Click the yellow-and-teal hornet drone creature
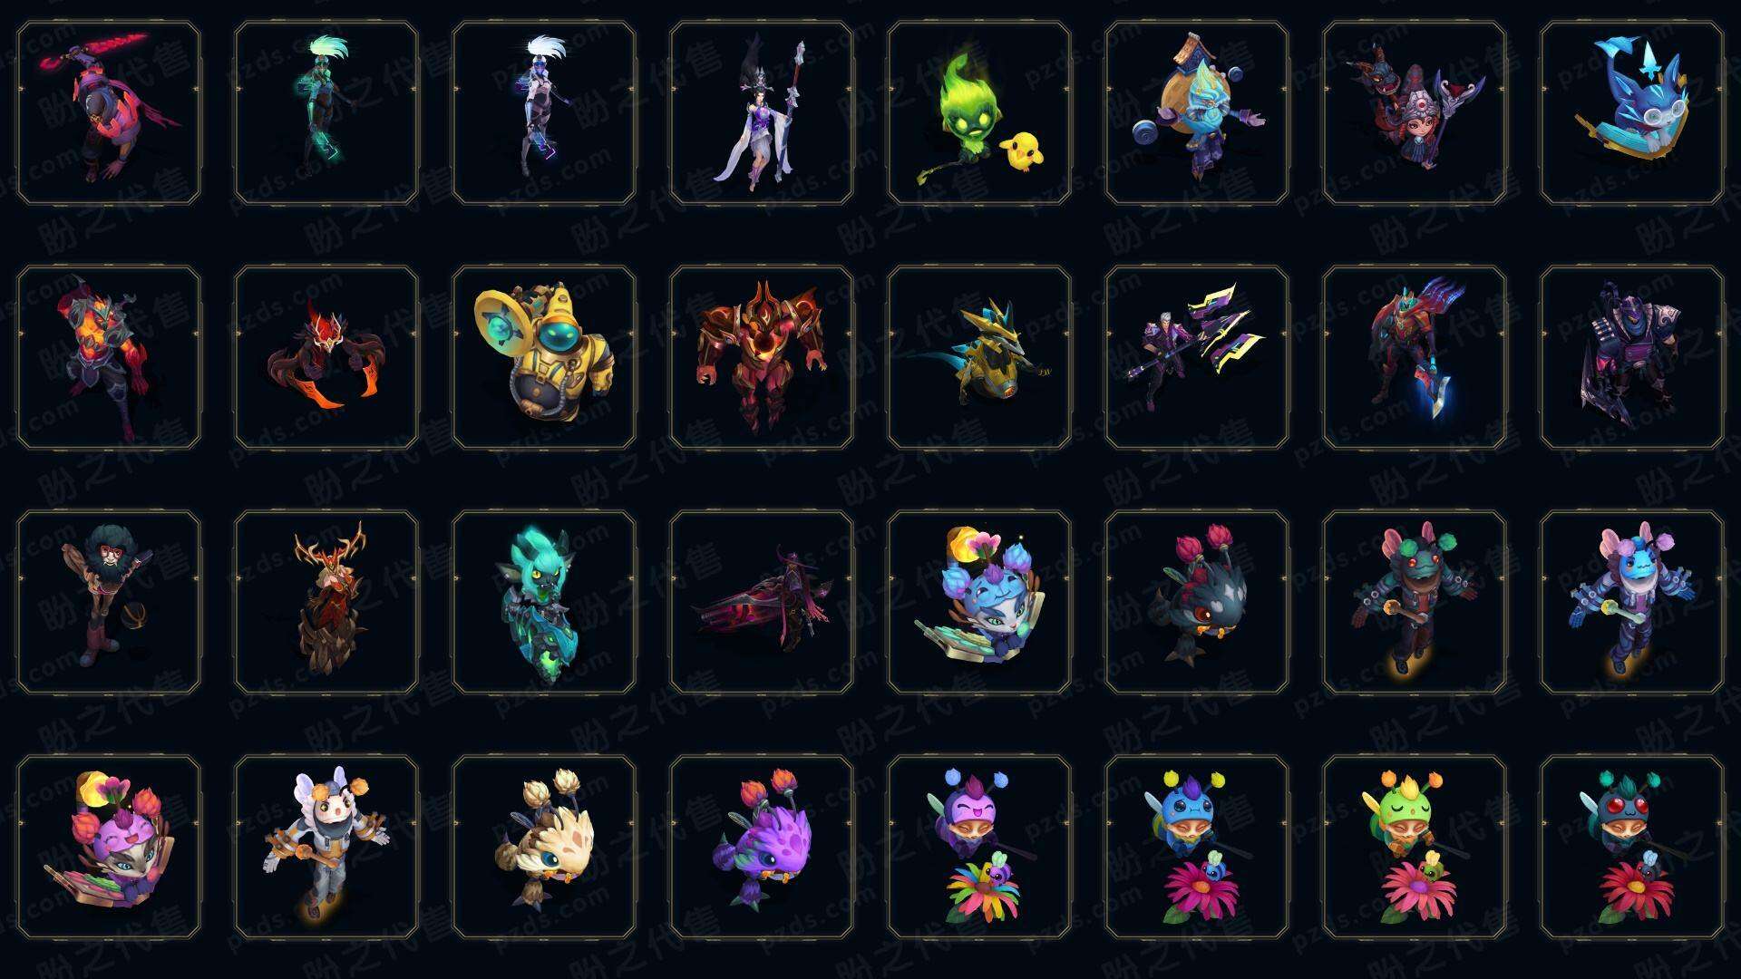The height and width of the screenshot is (979, 1741). [x=979, y=357]
